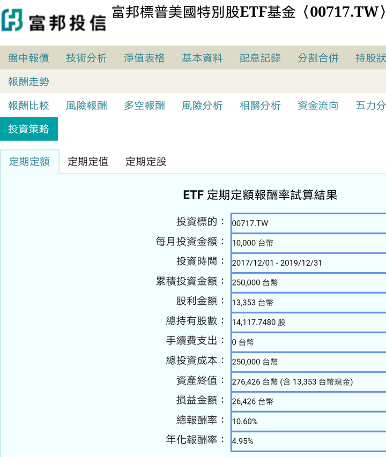386x457 pixels.
Task: Click the 4.95% annualized return value
Action: (242, 441)
